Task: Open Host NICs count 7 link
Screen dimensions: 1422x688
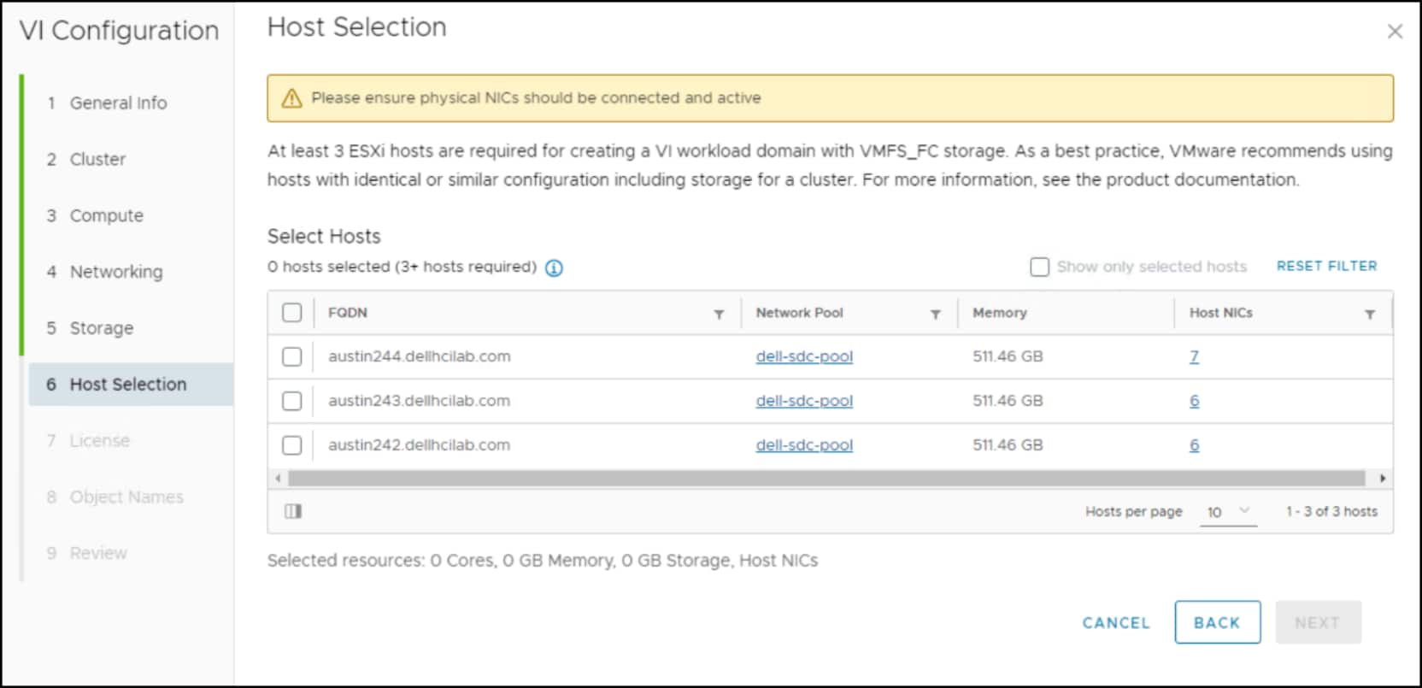Action: click(1194, 356)
